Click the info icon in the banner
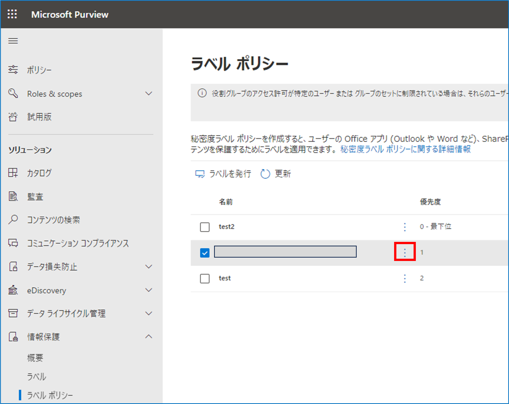 (x=202, y=93)
